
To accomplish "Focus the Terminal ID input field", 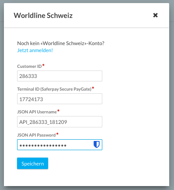I will click(59, 99).
